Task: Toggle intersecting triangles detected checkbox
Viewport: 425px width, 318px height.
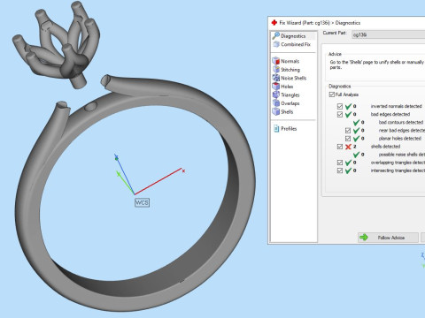Action: tap(340, 170)
